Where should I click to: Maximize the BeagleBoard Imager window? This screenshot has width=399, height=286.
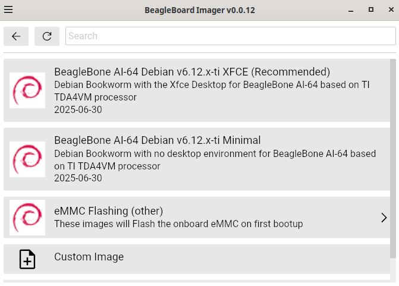[370, 10]
